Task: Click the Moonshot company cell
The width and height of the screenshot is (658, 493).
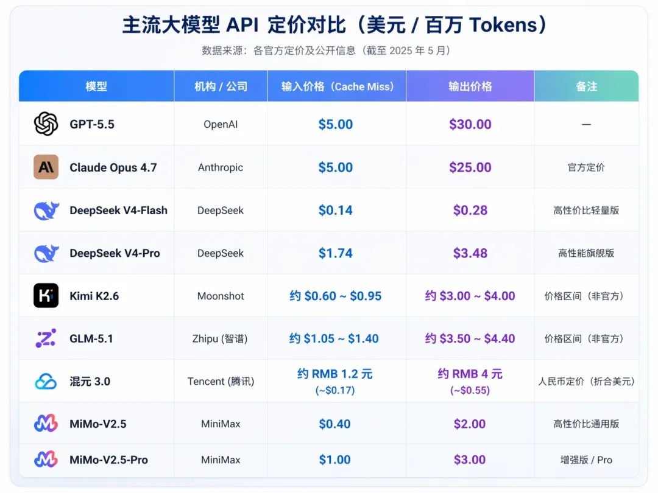Action: tap(221, 296)
